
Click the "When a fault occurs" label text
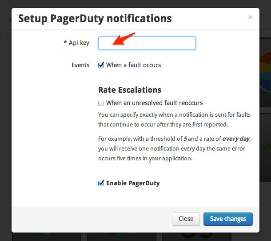click(133, 65)
